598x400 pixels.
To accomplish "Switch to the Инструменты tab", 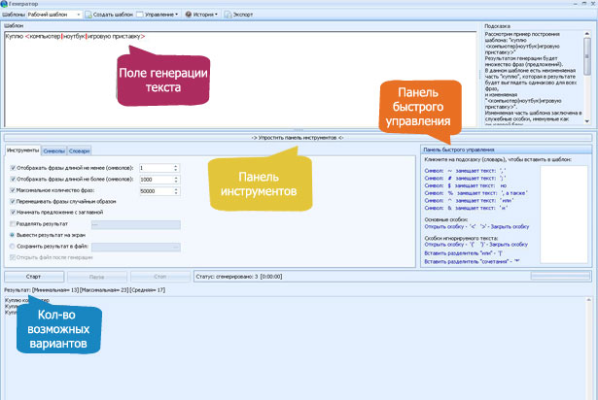I will click(x=23, y=150).
